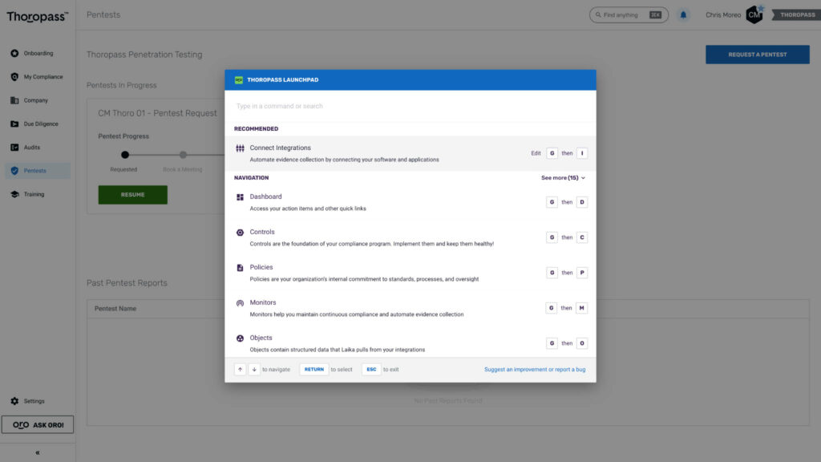The image size is (821, 462).
Task: Open My Compliance in sidebar
Action: coord(37,76)
